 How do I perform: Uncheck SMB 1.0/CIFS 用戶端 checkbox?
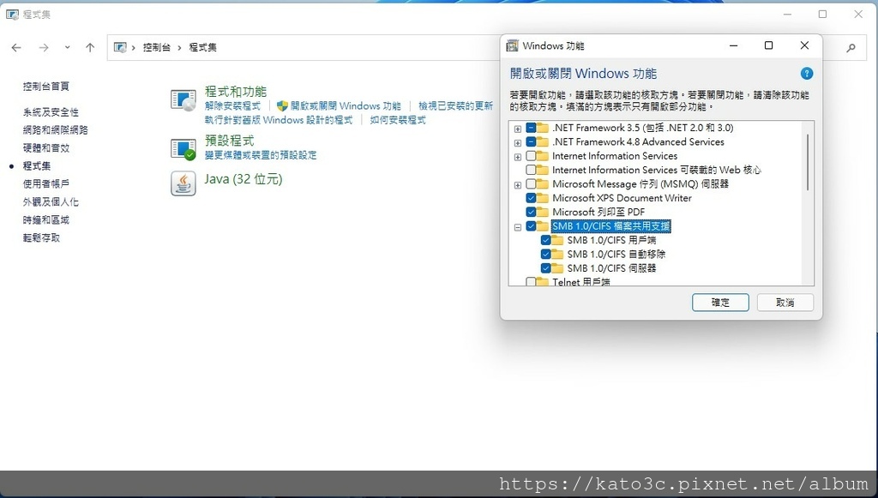(x=545, y=240)
